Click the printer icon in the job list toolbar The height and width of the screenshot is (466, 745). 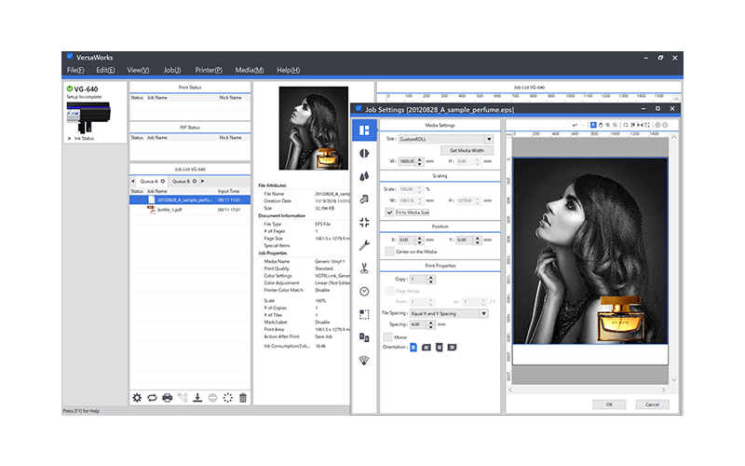pyautogui.click(x=168, y=398)
